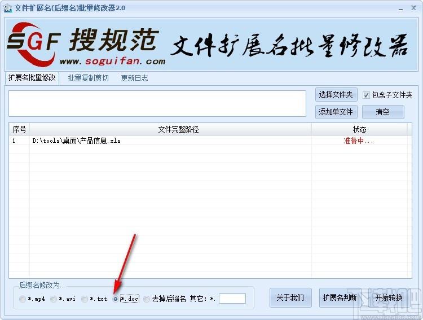The image size is (423, 320).
Task: Click the app icon in title bar
Action: click(x=8, y=8)
